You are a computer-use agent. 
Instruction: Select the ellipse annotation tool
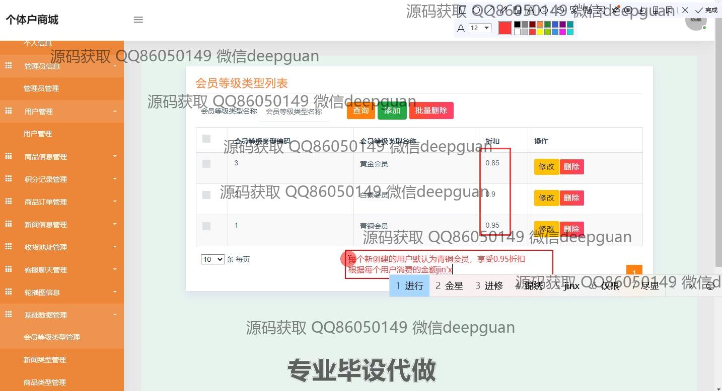tap(476, 10)
